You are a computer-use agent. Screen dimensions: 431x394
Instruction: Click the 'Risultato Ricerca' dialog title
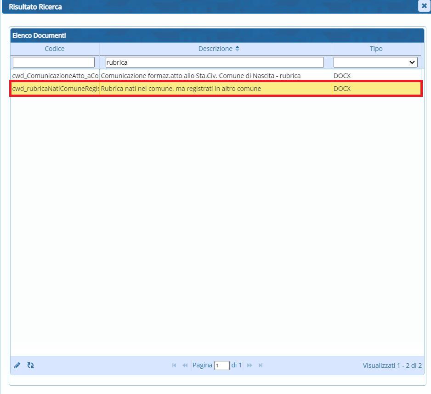[35, 7]
